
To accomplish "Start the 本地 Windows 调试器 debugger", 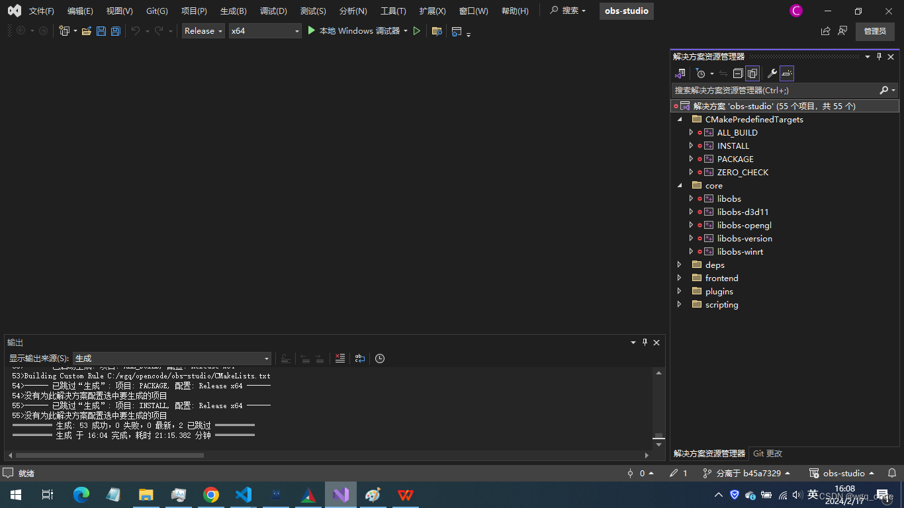I will click(354, 31).
